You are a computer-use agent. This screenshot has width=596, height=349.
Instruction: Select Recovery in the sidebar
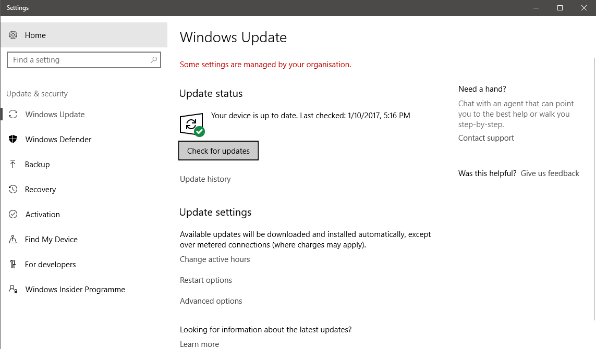click(83, 189)
